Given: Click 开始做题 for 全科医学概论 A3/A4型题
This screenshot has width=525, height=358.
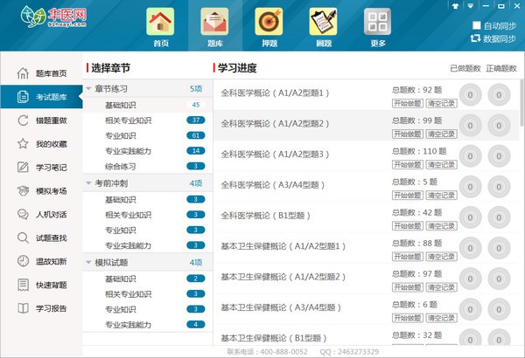Looking at the screenshot, I should [408, 196].
